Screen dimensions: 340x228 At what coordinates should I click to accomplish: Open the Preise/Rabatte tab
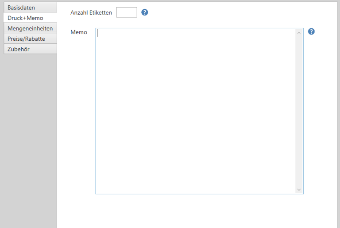[x=31, y=39]
